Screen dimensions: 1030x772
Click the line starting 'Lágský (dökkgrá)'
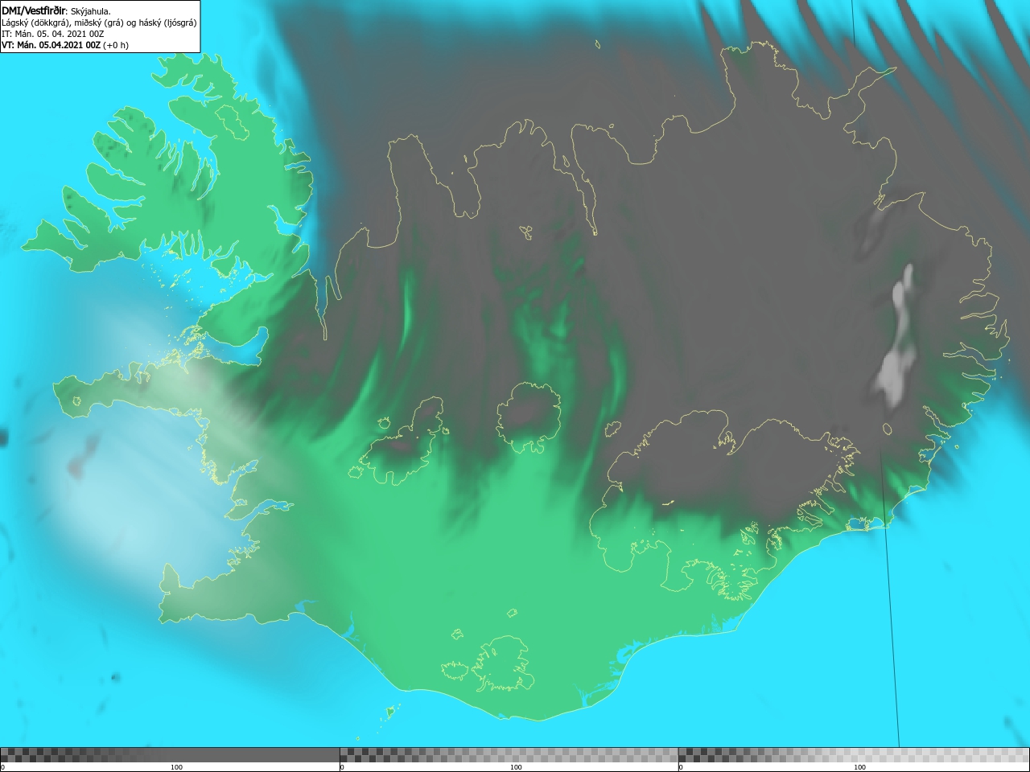[99, 23]
